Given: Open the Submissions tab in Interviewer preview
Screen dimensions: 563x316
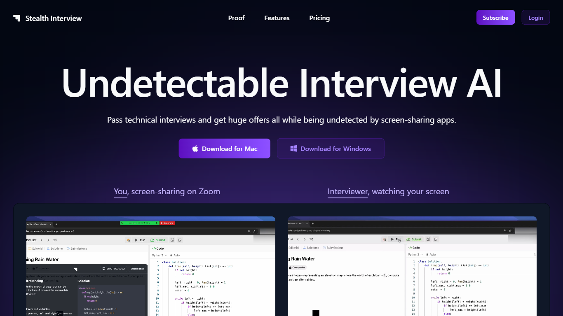Looking at the screenshot, I should click(x=333, y=248).
